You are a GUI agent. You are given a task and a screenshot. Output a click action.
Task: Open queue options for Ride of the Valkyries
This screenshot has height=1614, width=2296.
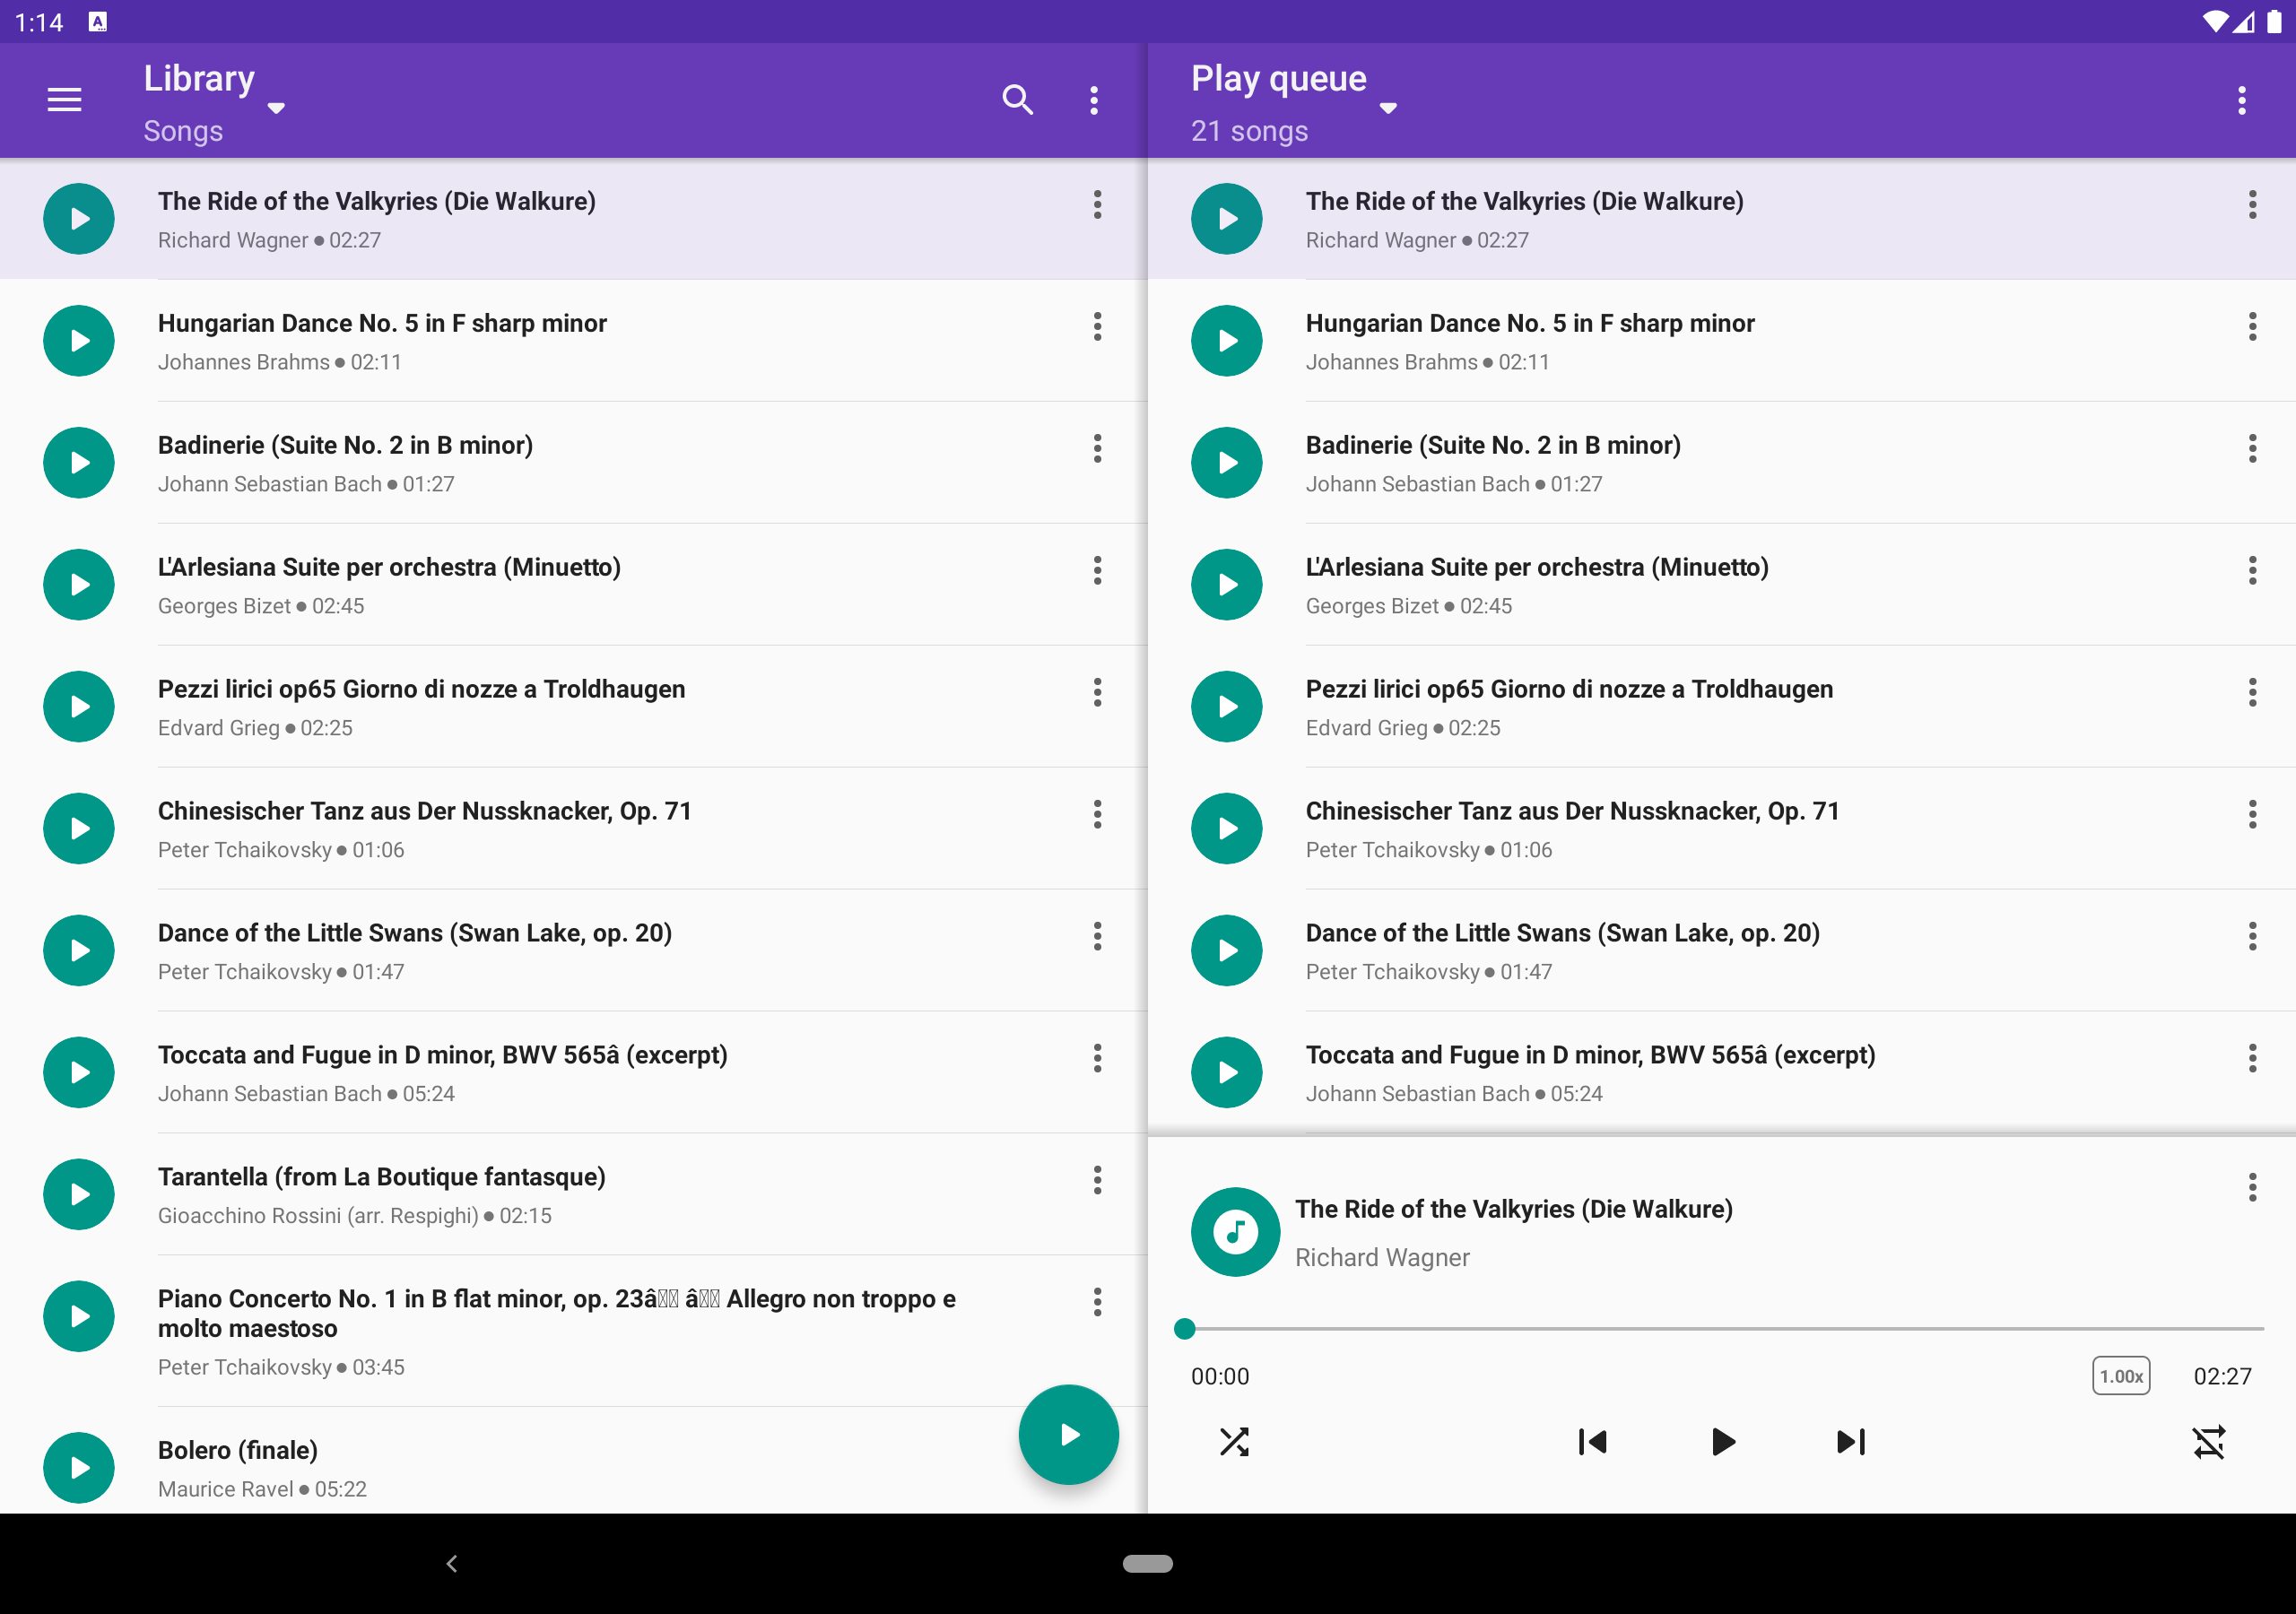coord(2252,205)
